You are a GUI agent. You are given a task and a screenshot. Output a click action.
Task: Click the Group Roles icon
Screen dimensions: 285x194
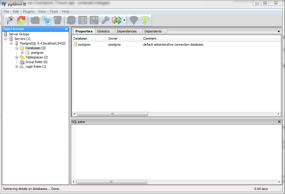(x=22, y=62)
